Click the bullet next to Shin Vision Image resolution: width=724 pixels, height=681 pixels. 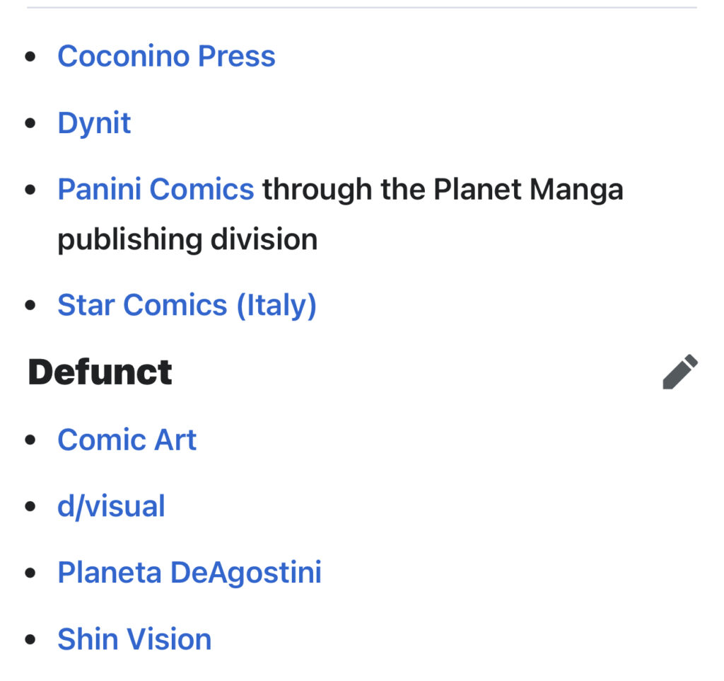click(x=30, y=640)
